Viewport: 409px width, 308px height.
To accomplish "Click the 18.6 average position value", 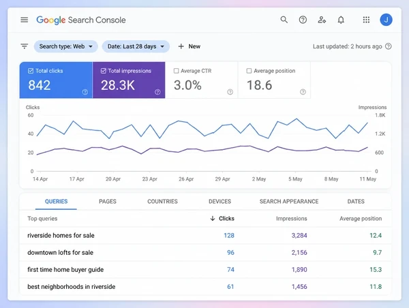I will pos(259,85).
